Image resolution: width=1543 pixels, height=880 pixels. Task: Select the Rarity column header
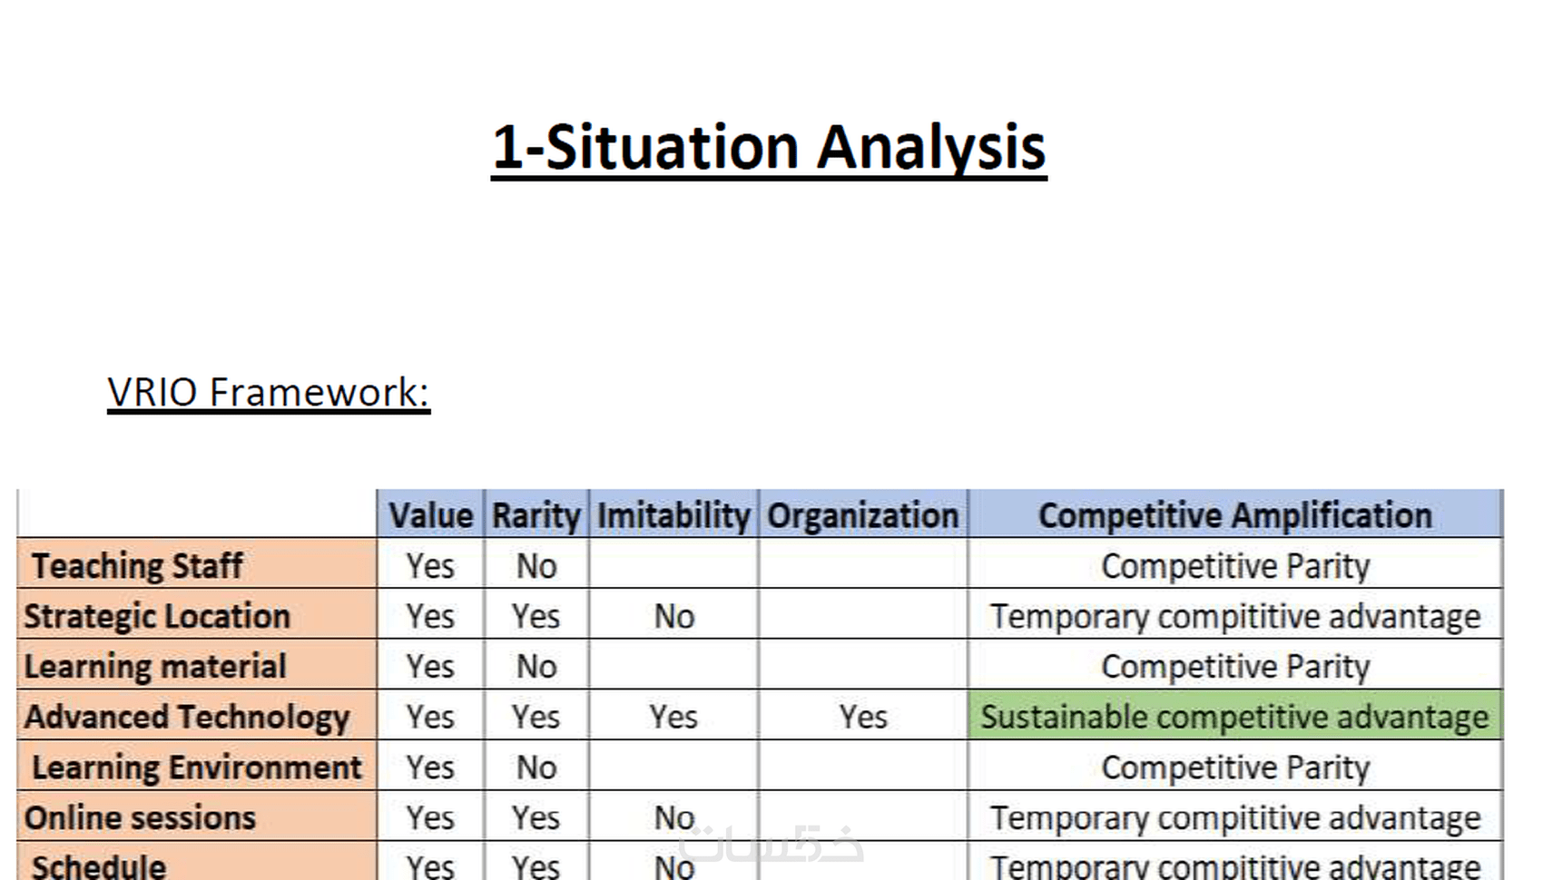click(x=536, y=515)
